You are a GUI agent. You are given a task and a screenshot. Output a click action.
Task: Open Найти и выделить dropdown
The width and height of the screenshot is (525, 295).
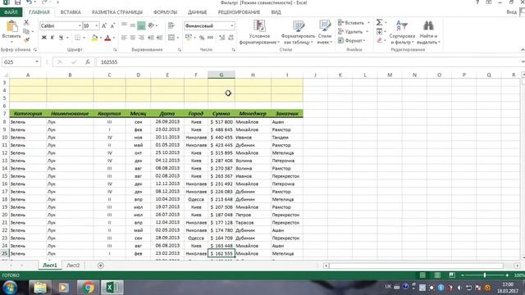point(428,33)
